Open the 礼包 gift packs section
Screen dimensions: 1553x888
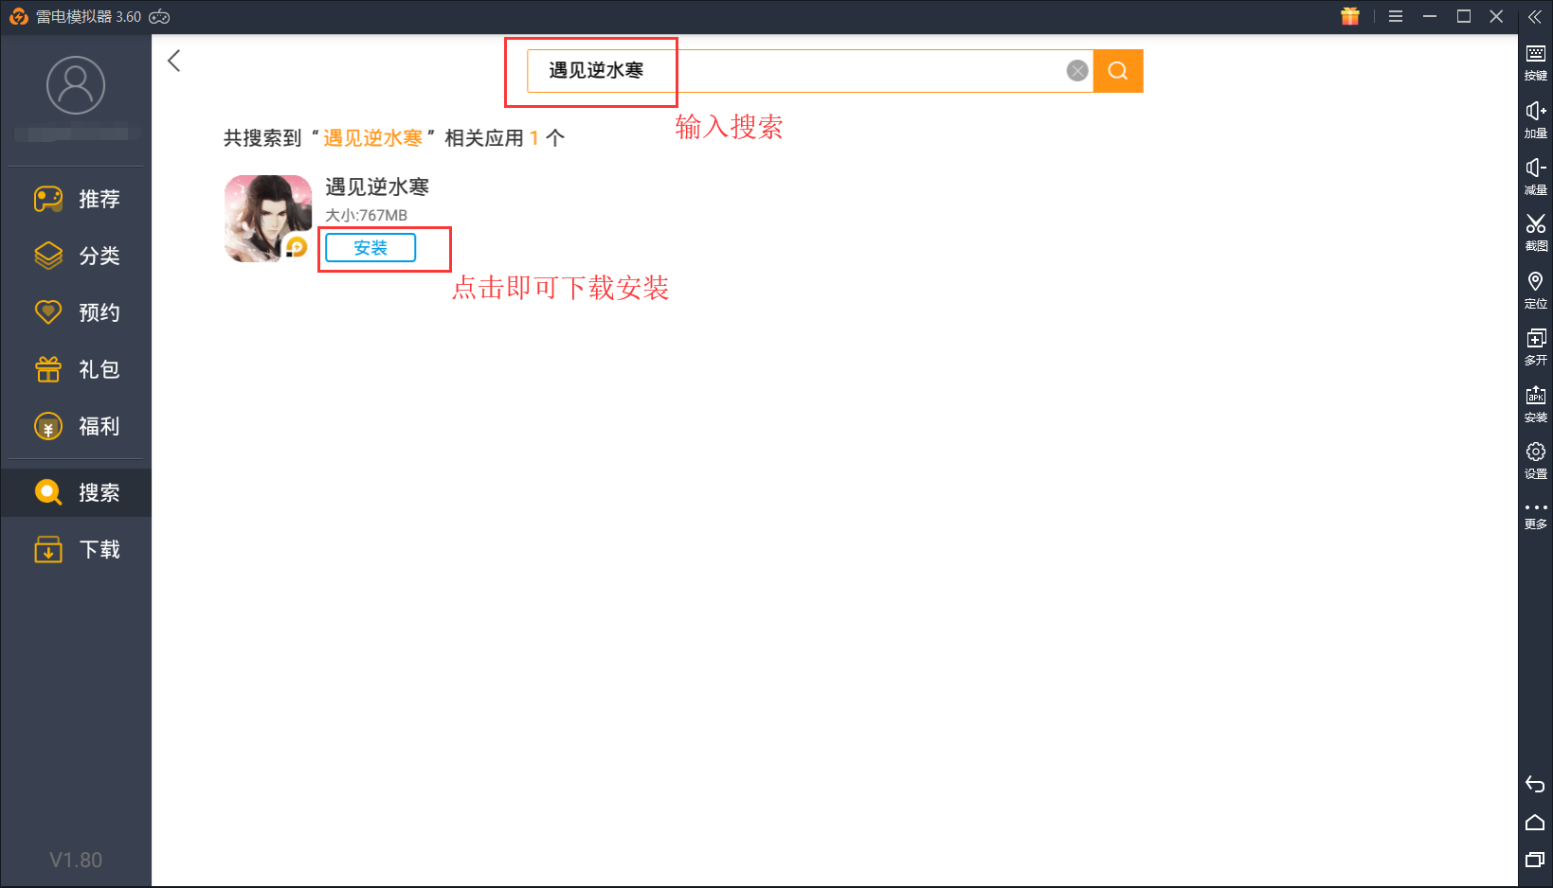tap(77, 369)
